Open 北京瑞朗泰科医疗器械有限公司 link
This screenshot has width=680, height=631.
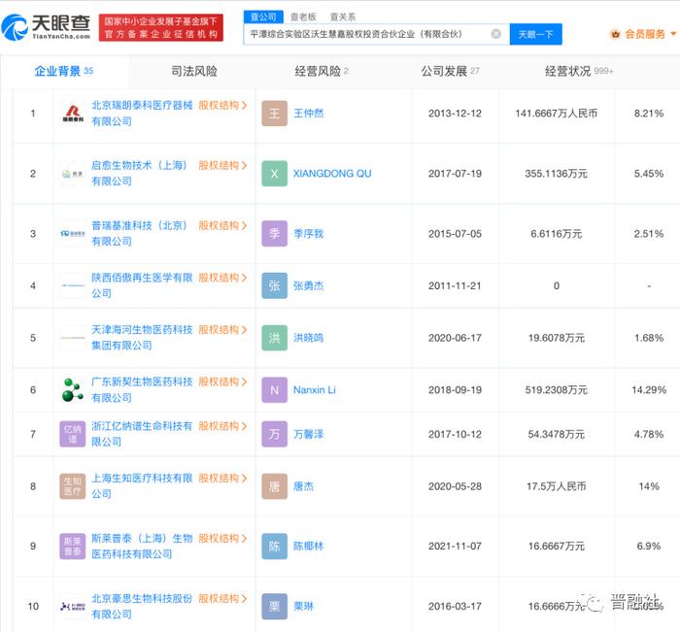142,114
